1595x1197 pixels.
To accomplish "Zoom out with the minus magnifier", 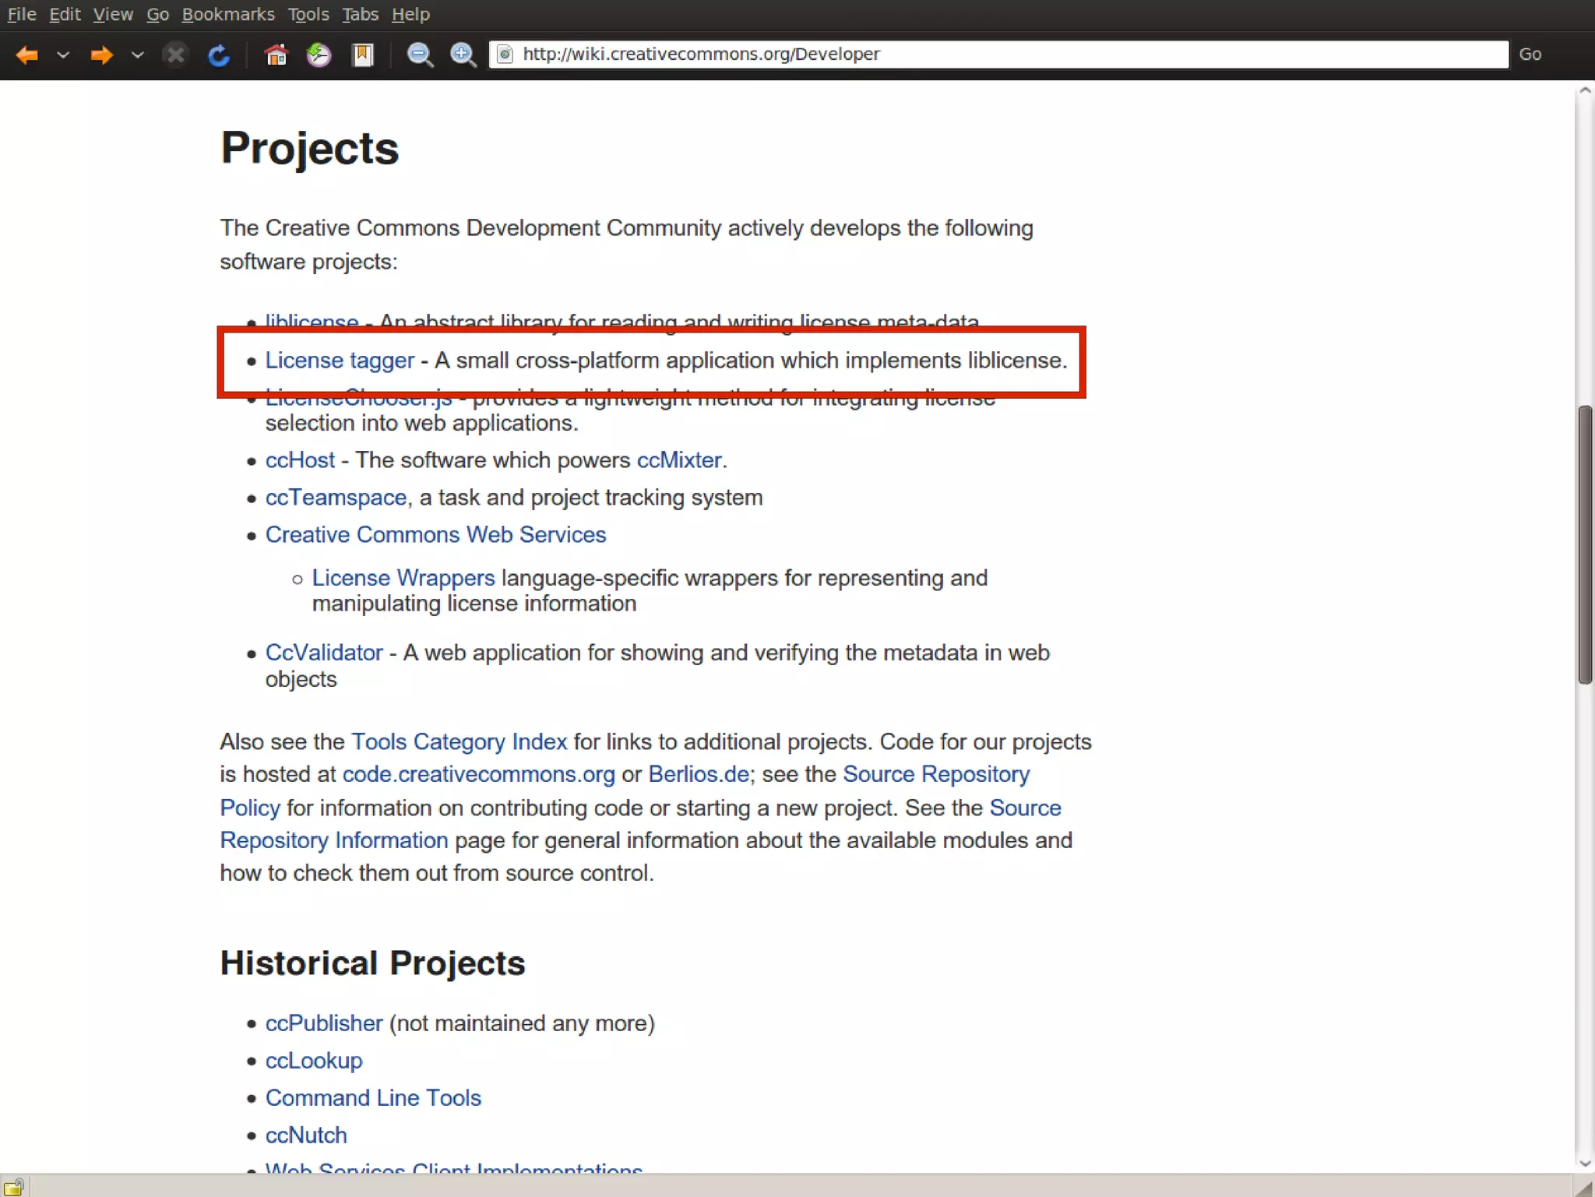I will pyautogui.click(x=420, y=55).
